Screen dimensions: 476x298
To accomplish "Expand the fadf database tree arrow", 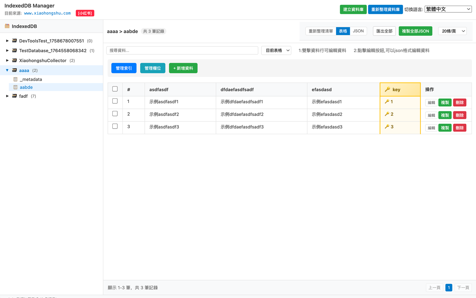I will tap(7, 96).
